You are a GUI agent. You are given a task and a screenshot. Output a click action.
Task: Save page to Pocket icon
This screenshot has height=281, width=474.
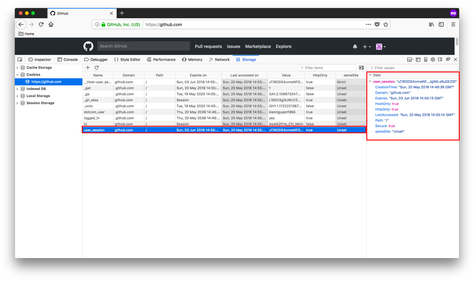[x=377, y=24]
